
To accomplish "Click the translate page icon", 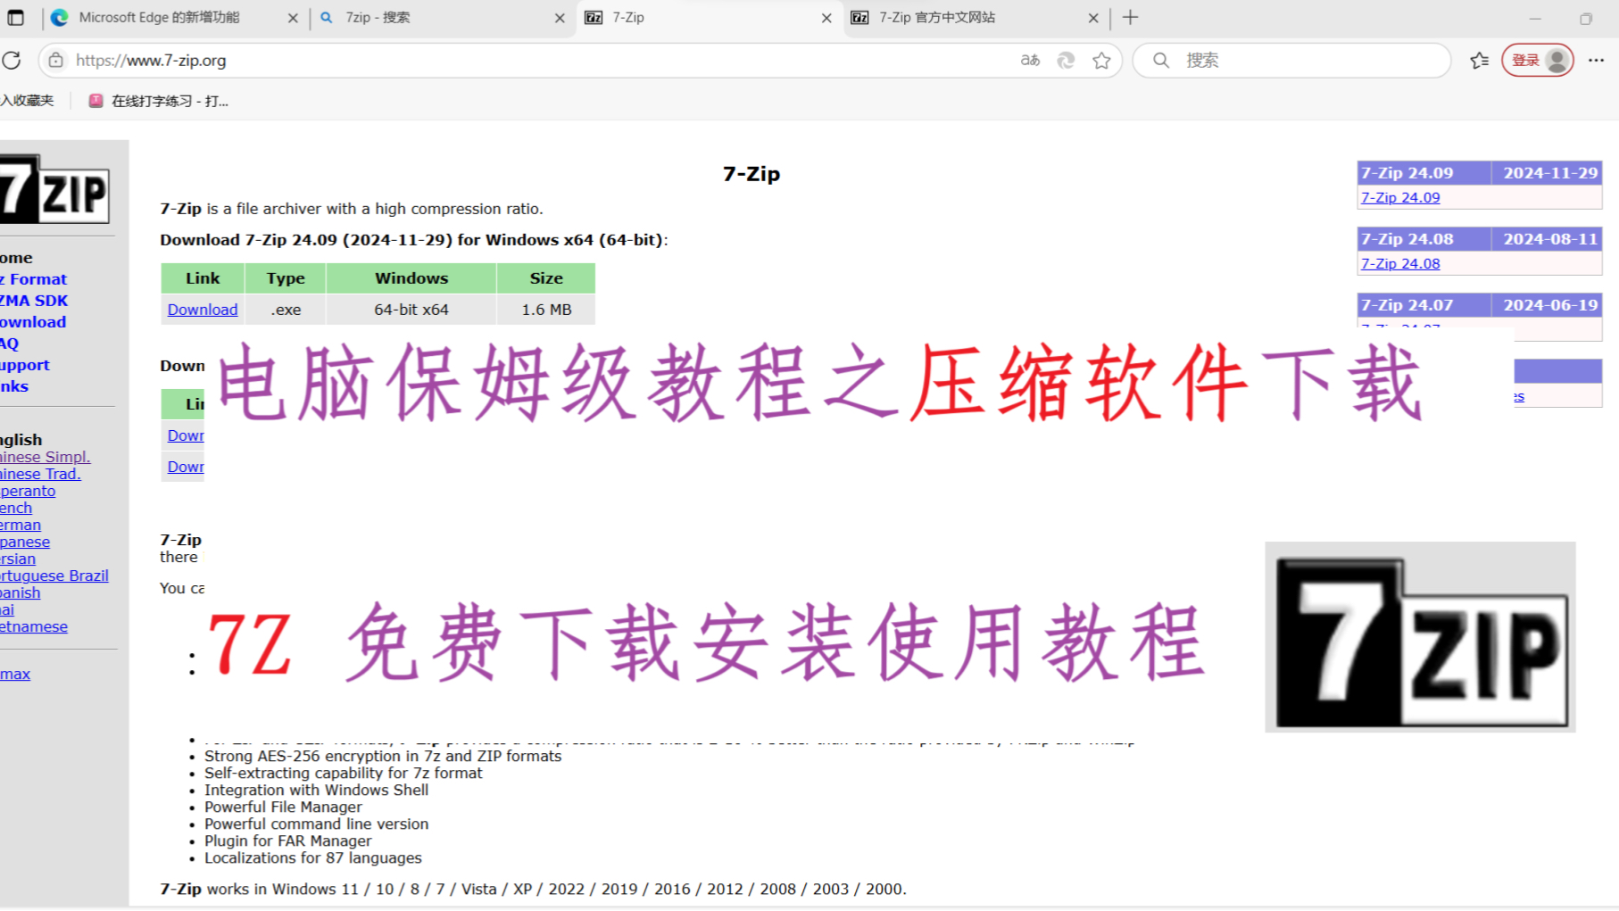I will click(x=1030, y=60).
